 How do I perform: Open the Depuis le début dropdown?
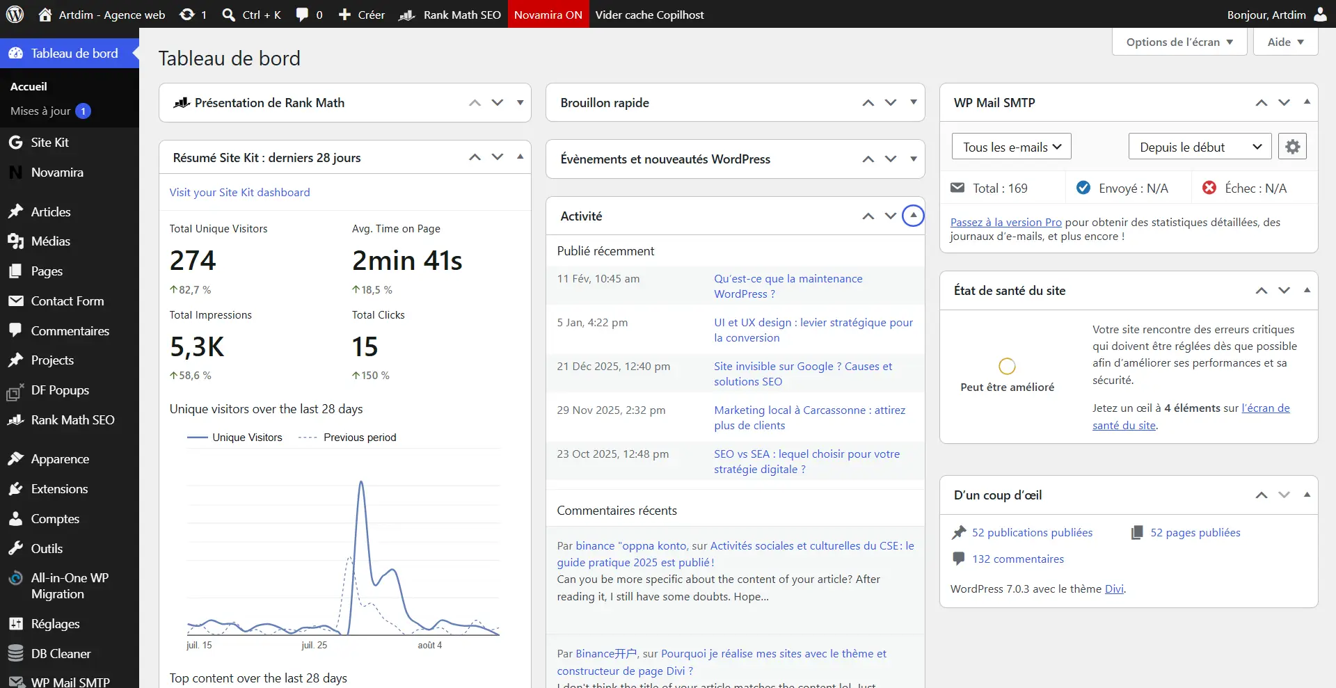[1200, 147]
